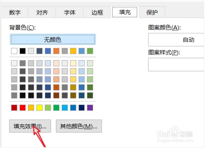Select the medium gray theme row swatch

[x=65, y=51]
